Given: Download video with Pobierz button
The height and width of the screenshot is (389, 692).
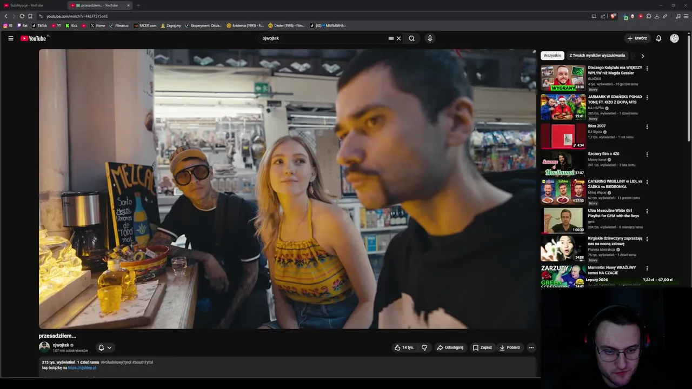Looking at the screenshot, I should [x=510, y=347].
